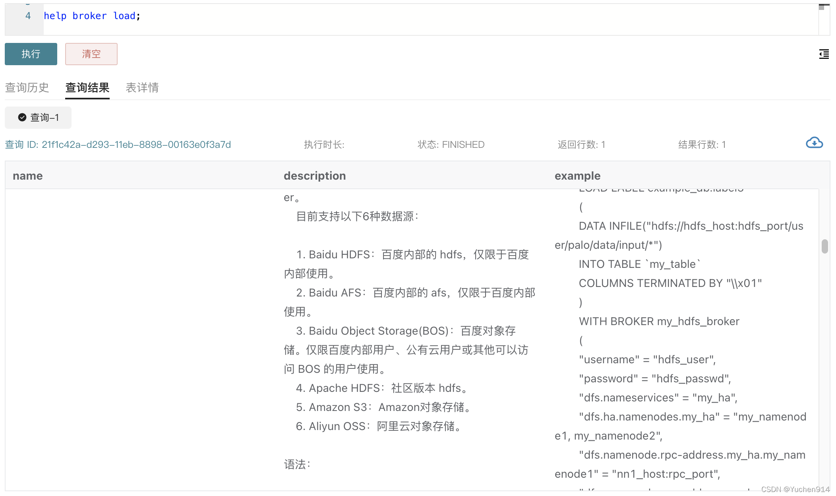836x496 pixels.
Task: Click the 执行 execute button
Action: coord(31,54)
